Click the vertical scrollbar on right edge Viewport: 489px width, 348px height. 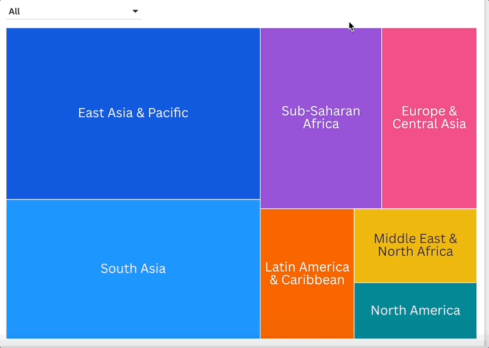(486, 171)
